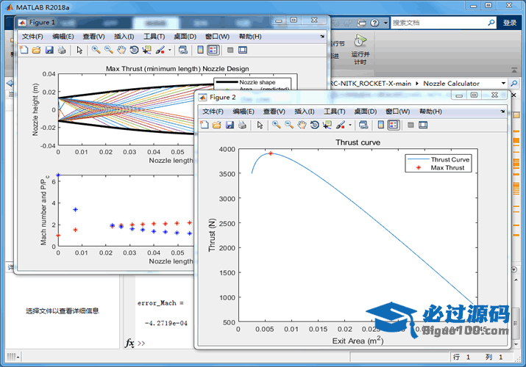The height and width of the screenshot is (367, 526).
Task: Click 登录 sign-in button in MATLAB
Action: 510,23
